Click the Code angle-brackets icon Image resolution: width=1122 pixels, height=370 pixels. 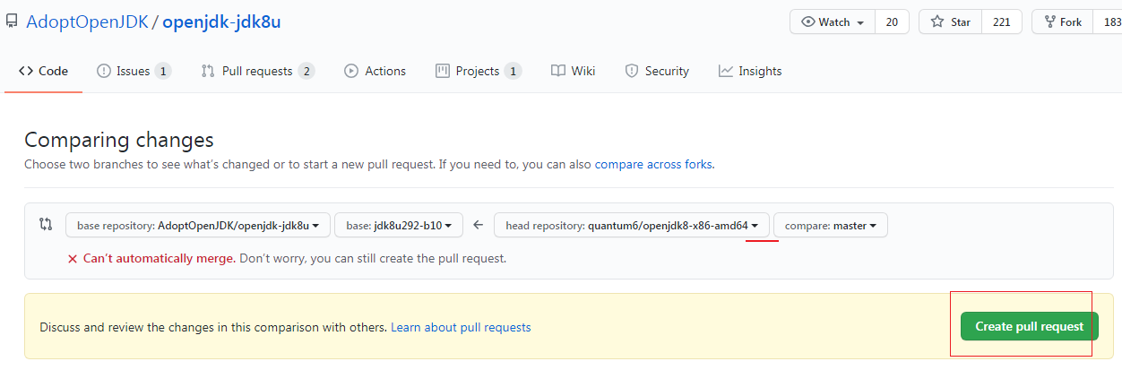[x=26, y=71]
